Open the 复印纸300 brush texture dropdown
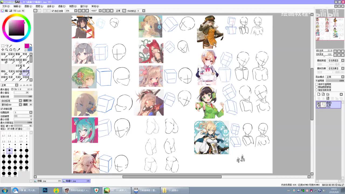The width and height of the screenshot is (345, 194). point(20,105)
